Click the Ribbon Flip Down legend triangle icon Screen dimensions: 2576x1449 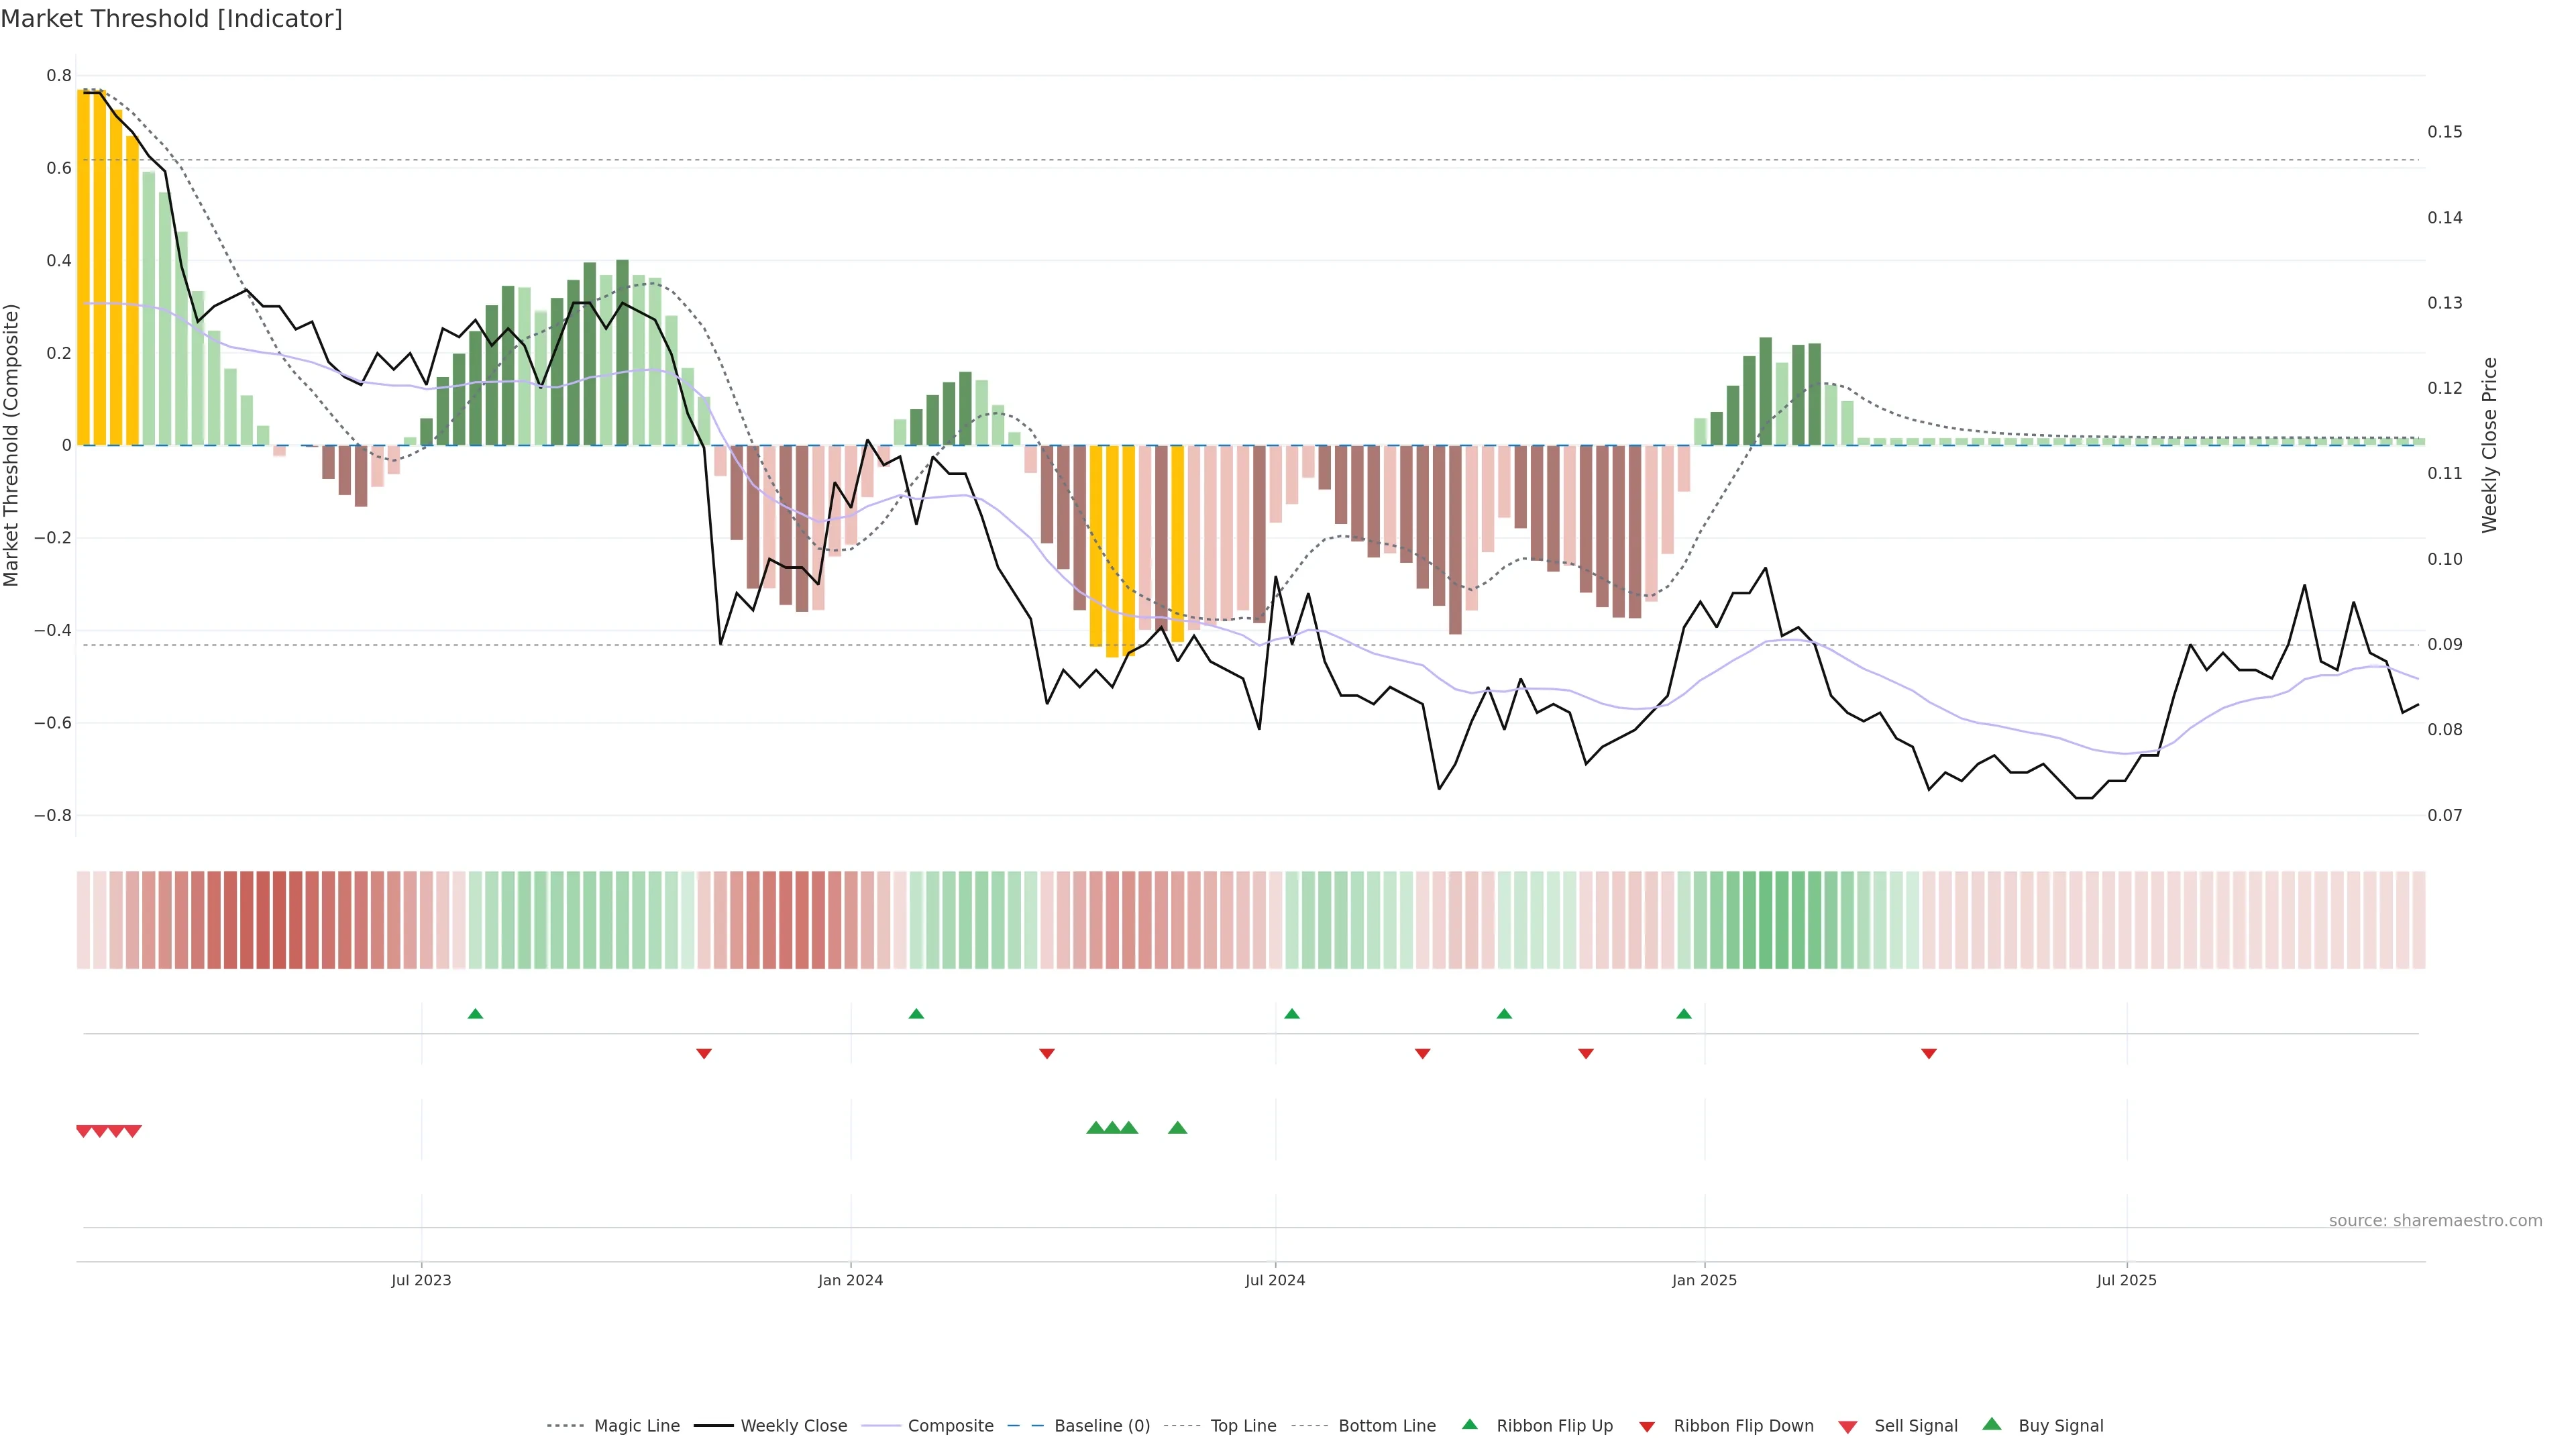coord(1647,1427)
